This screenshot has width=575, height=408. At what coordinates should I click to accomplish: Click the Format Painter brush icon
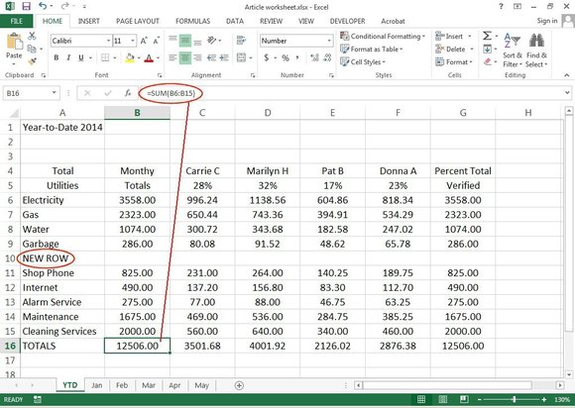(x=33, y=60)
